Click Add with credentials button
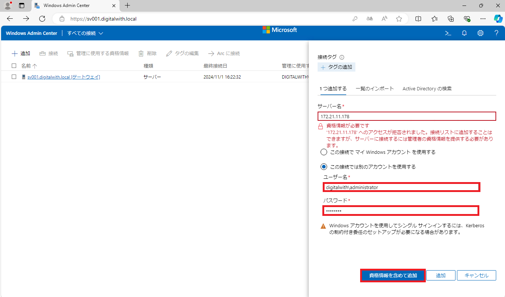Image resolution: width=505 pixels, height=297 pixels. point(393,275)
